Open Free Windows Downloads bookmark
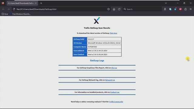194x109 pixels. pos(20,14)
